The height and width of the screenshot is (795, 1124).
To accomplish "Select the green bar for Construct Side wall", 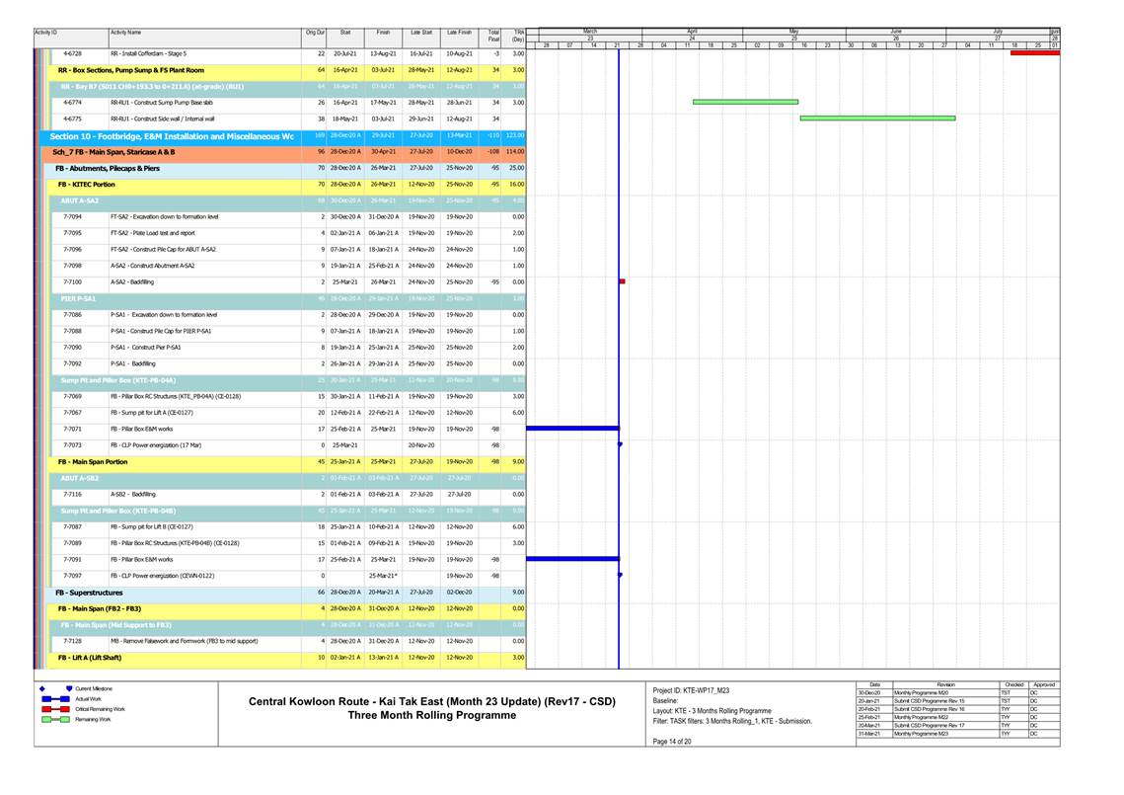I will pos(877,119).
